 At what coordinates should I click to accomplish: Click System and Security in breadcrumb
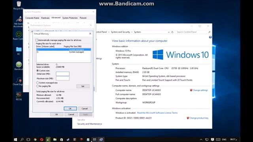(120, 32)
